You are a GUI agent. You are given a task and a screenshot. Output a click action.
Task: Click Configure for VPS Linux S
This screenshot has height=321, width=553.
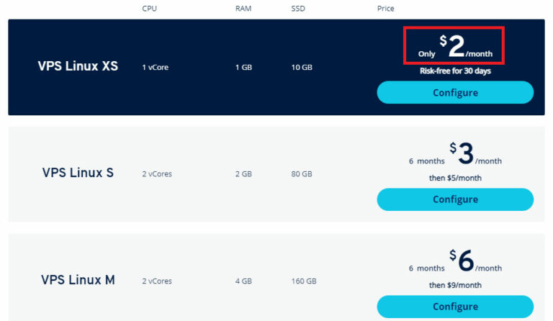(455, 199)
